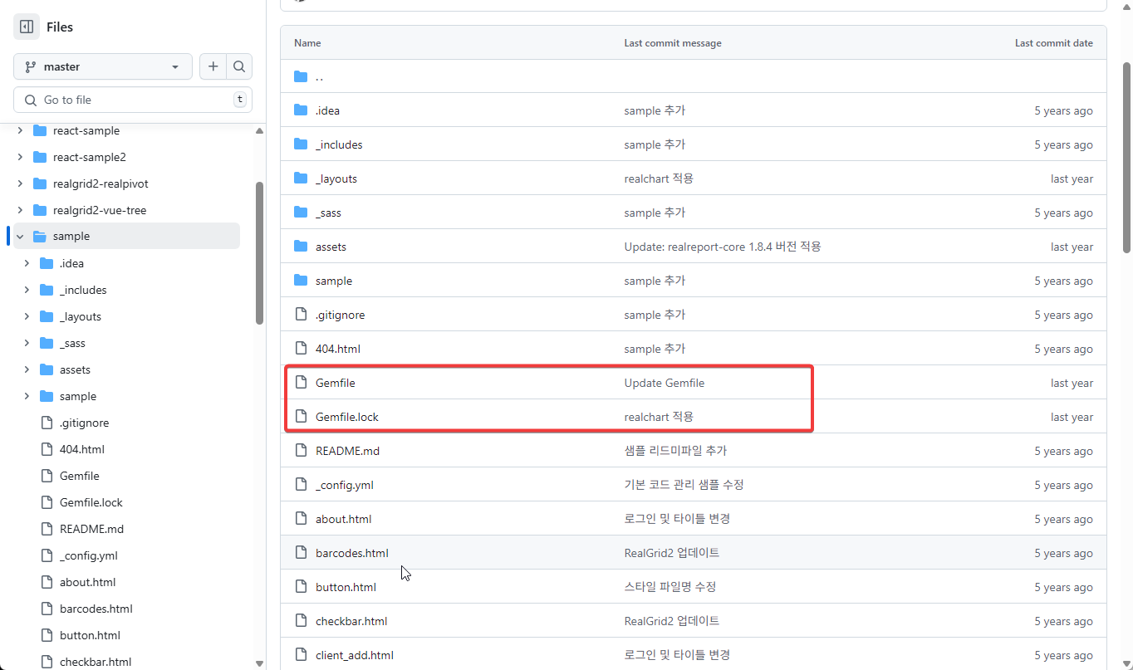The image size is (1133, 670).
Task: Open _layouts folder in file table
Action: [x=336, y=179]
